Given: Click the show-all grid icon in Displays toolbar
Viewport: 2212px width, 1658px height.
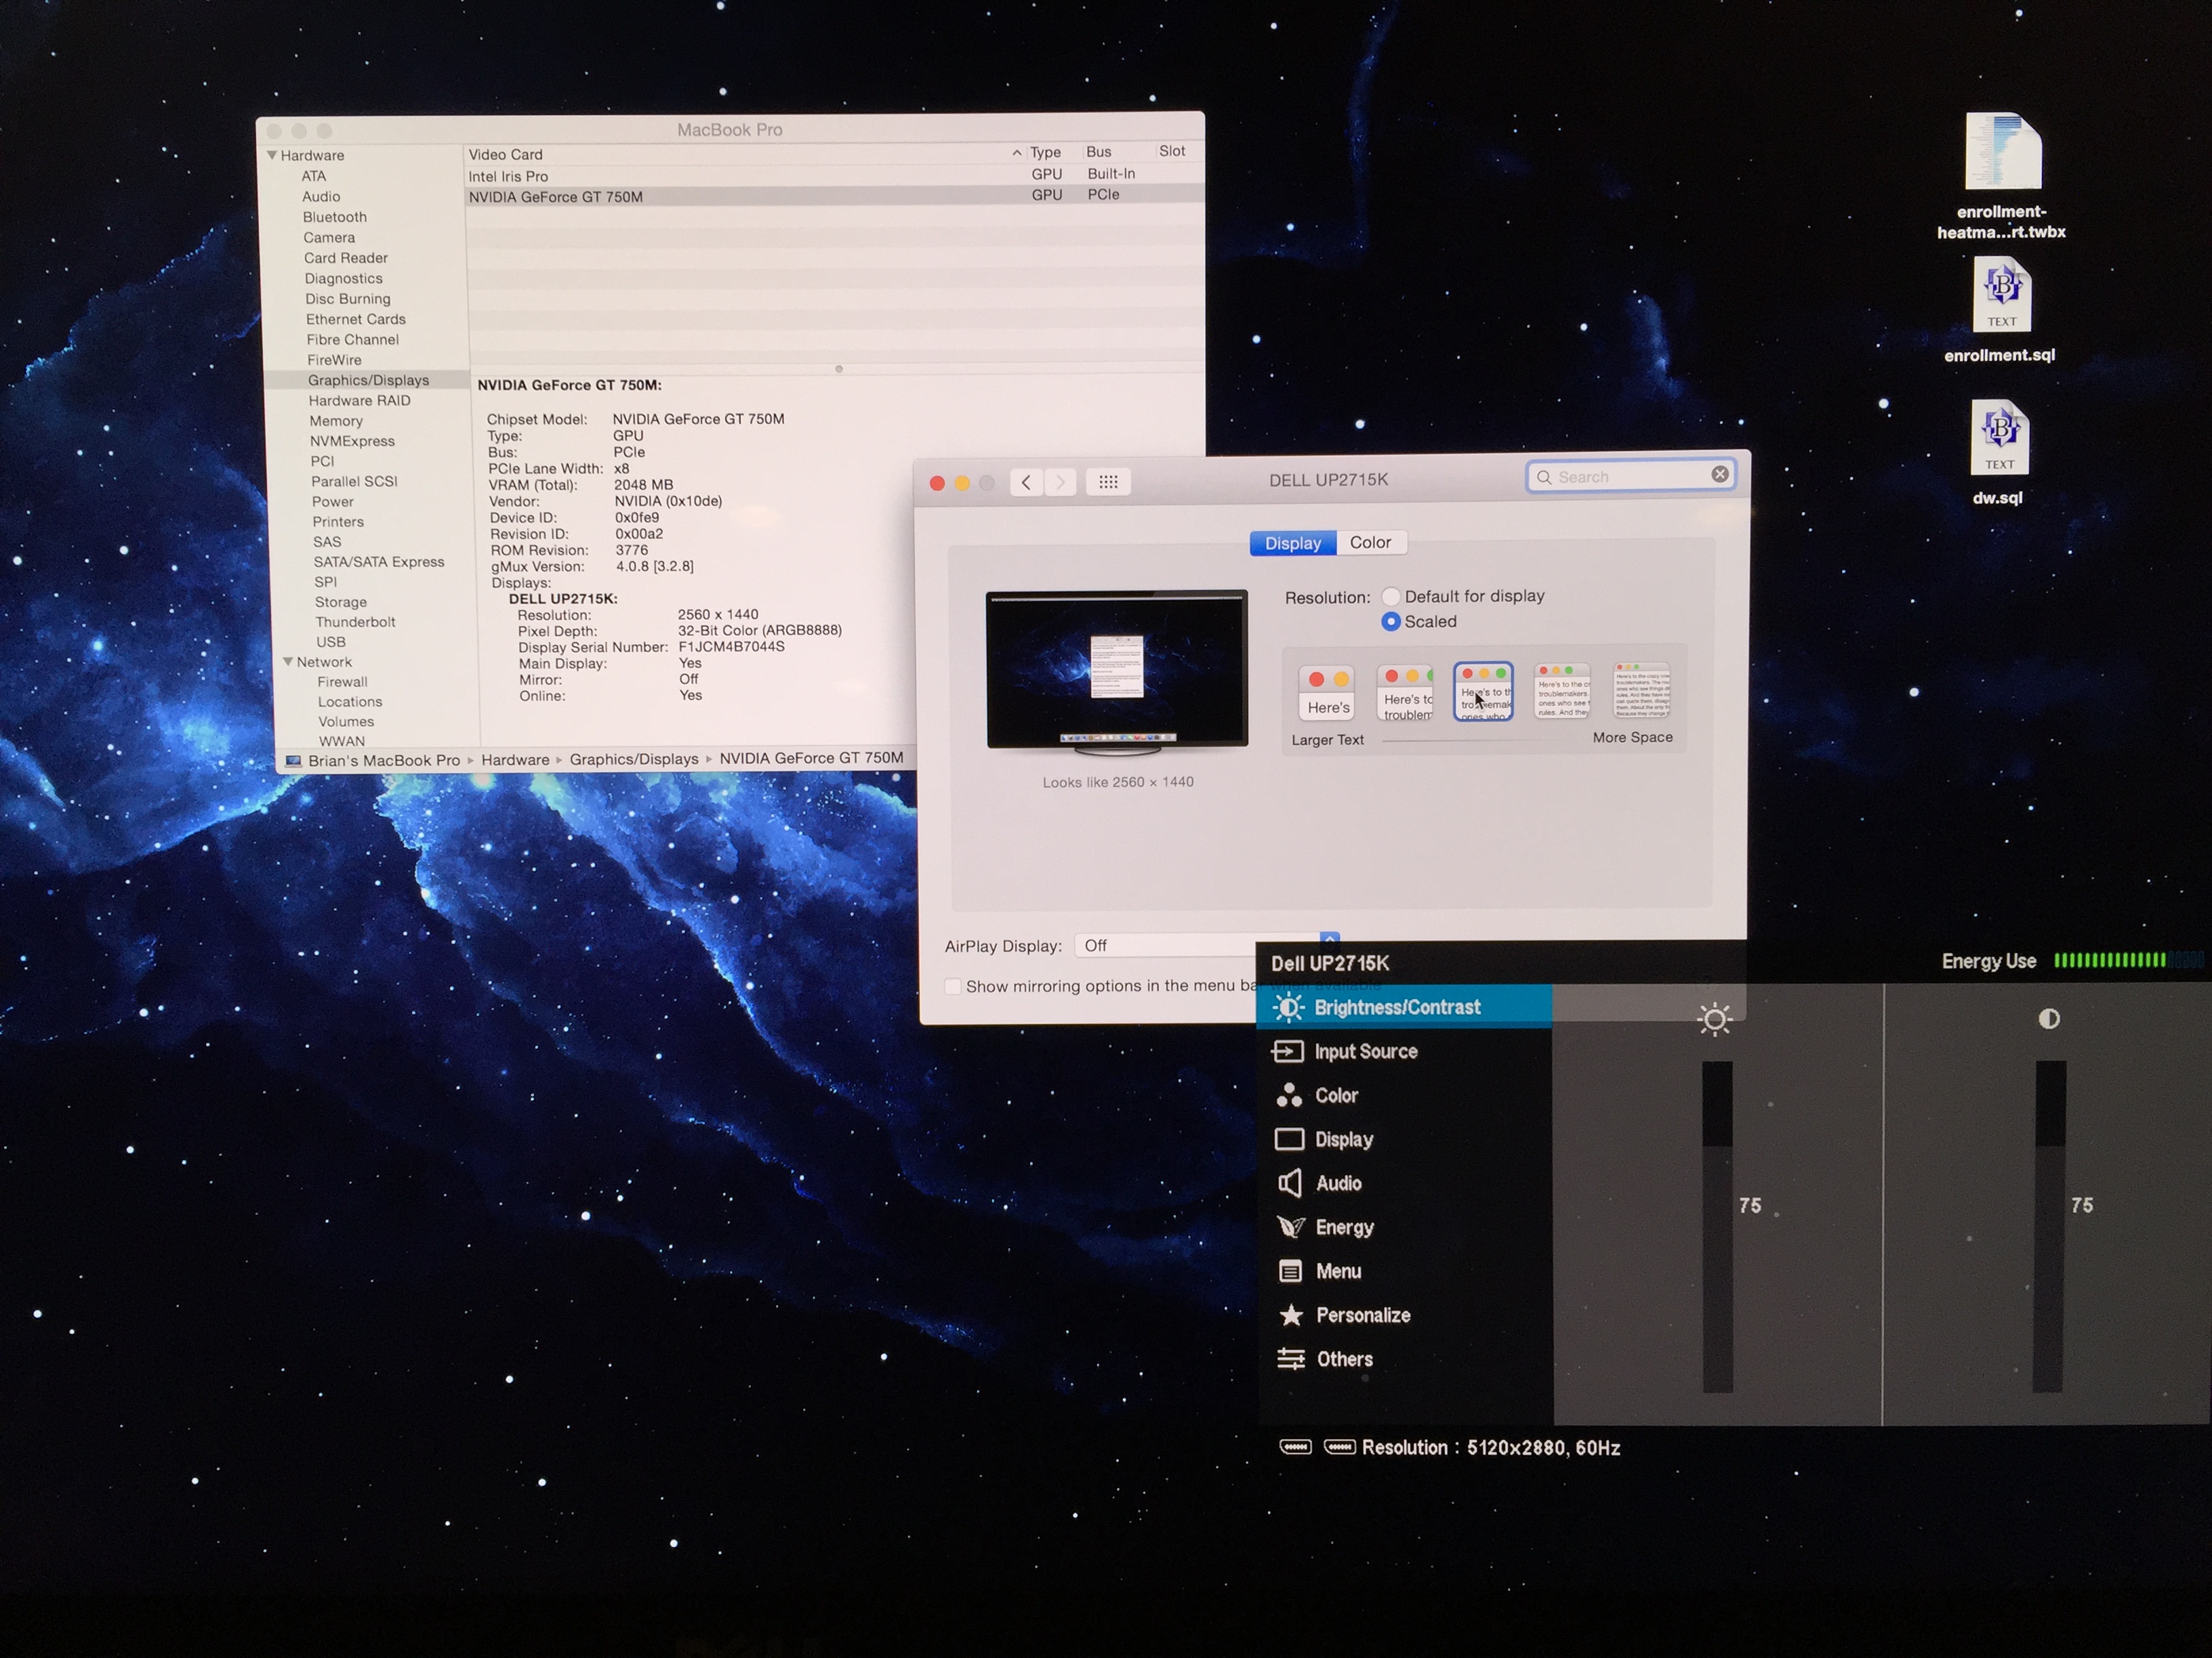Looking at the screenshot, I should (1108, 482).
